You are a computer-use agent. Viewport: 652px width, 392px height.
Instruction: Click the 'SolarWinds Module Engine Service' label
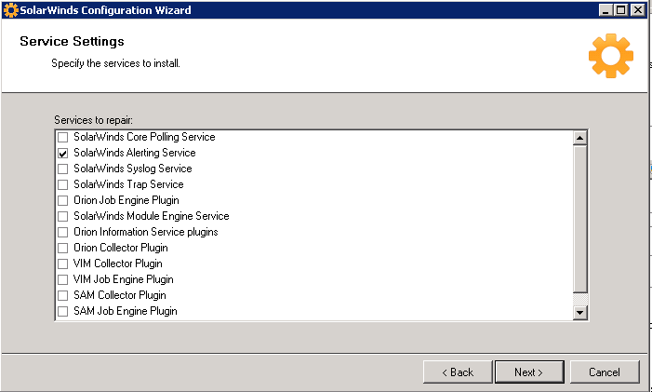[x=152, y=216]
